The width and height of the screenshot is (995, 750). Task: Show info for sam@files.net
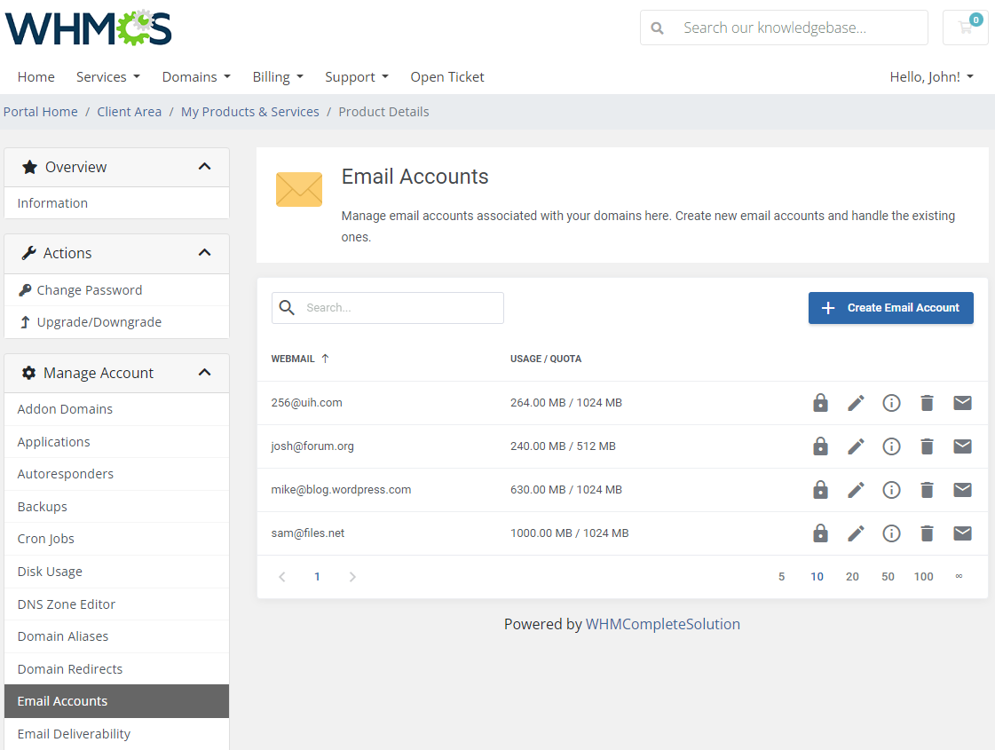click(x=891, y=533)
